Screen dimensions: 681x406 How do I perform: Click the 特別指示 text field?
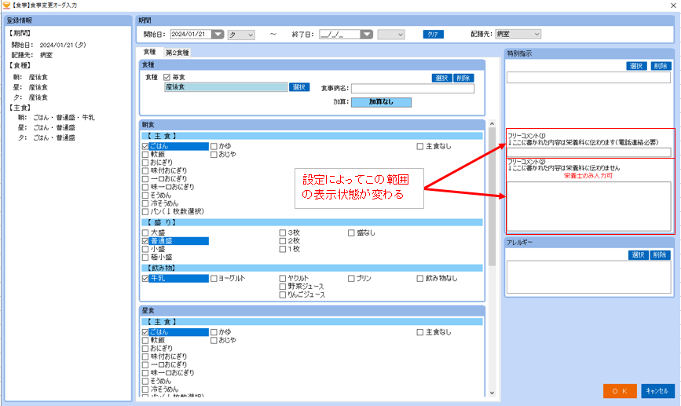coord(588,78)
